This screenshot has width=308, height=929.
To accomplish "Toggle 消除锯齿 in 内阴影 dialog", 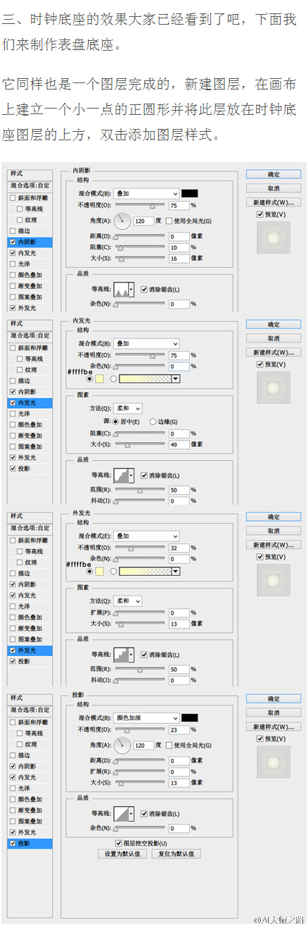I will (x=144, y=290).
